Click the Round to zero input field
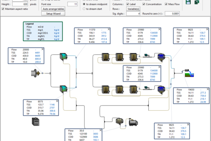This screenshot has width=211, height=141. tap(172, 14)
